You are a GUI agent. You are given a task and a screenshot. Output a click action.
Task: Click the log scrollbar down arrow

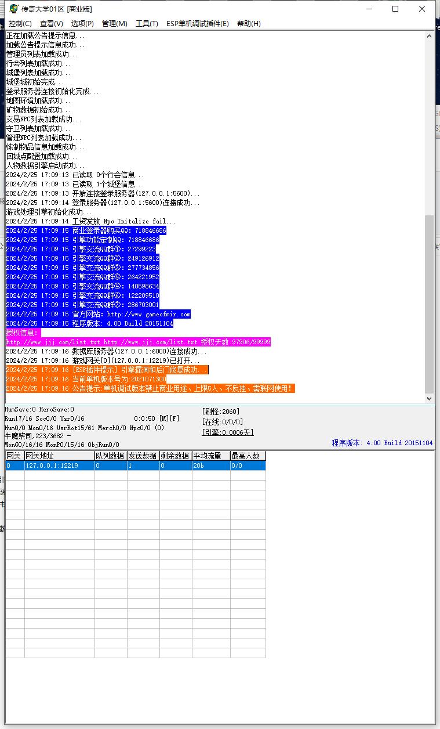point(430,398)
